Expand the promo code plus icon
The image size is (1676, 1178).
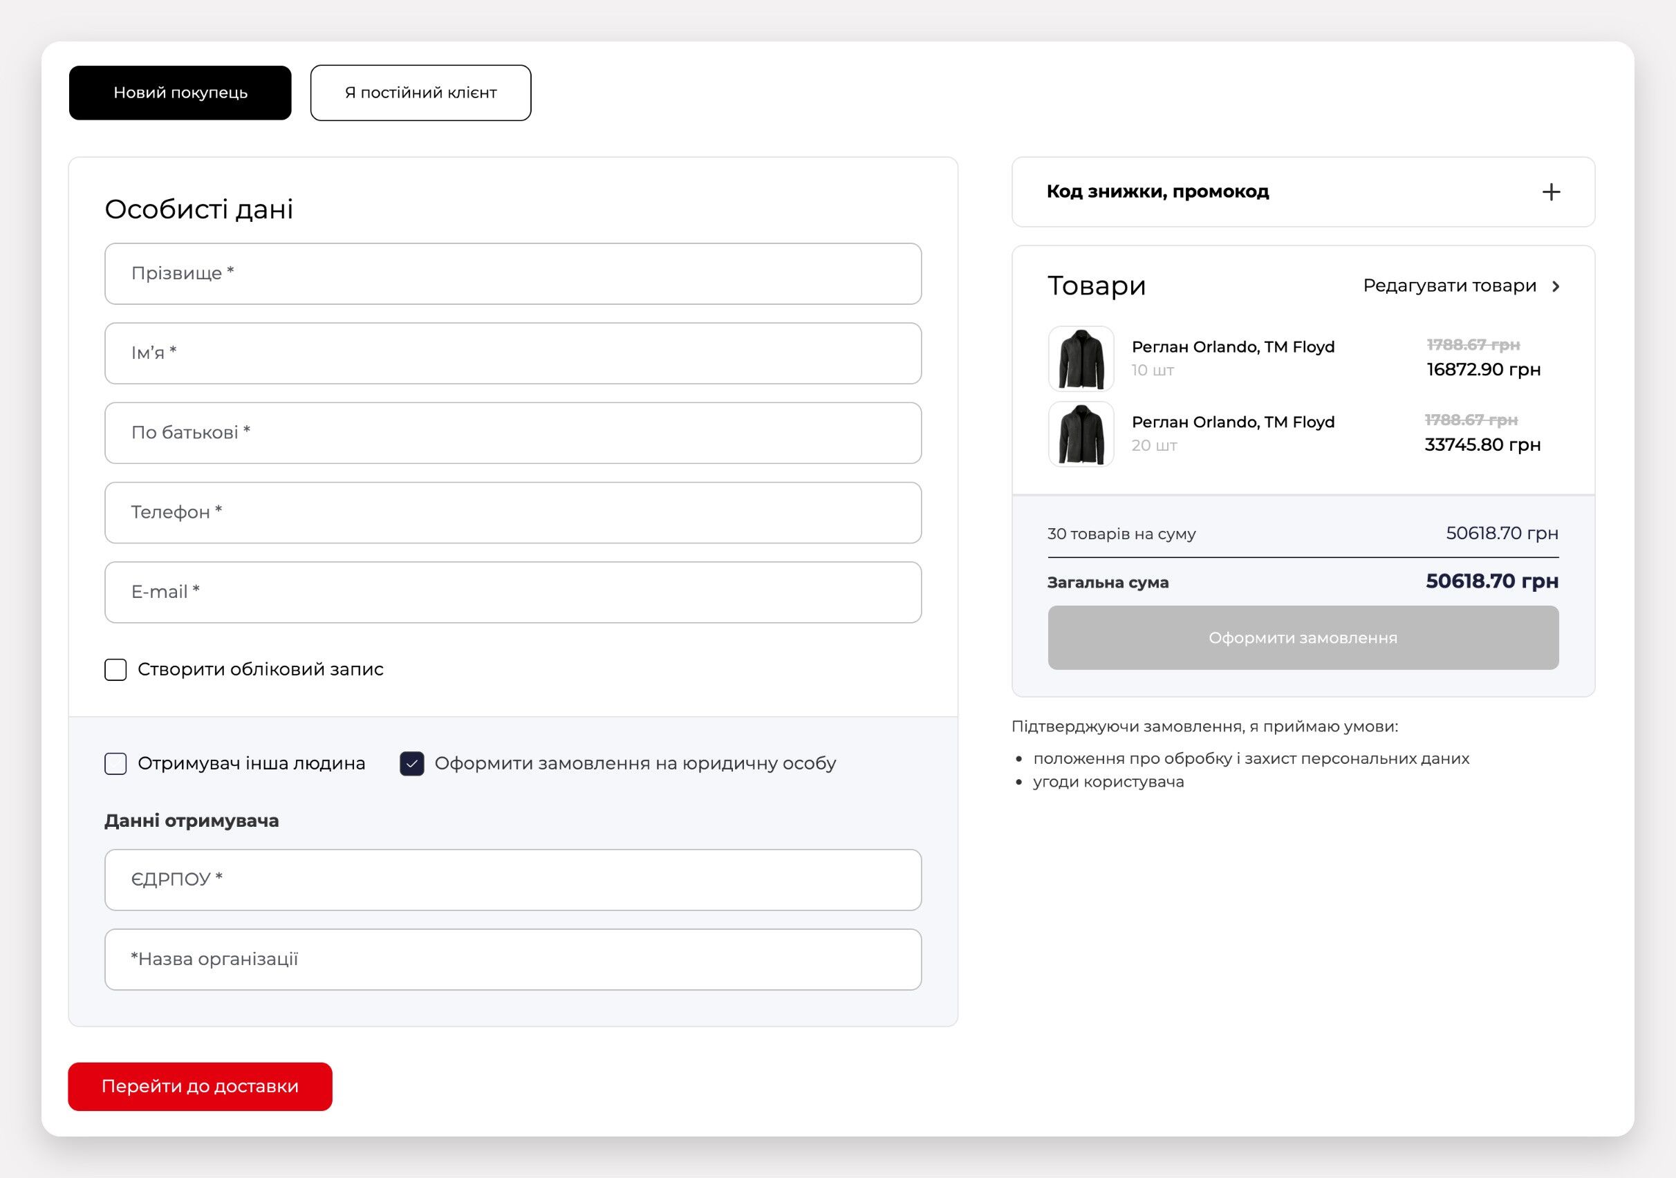click(x=1550, y=192)
